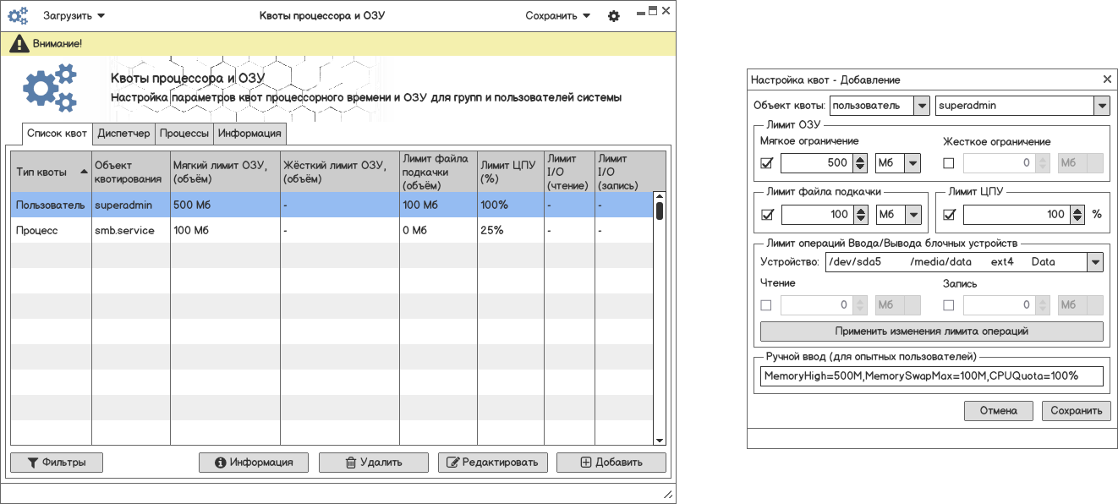This screenshot has height=504, width=1118.
Task: Click the app gears logo top-left
Action: 18,15
